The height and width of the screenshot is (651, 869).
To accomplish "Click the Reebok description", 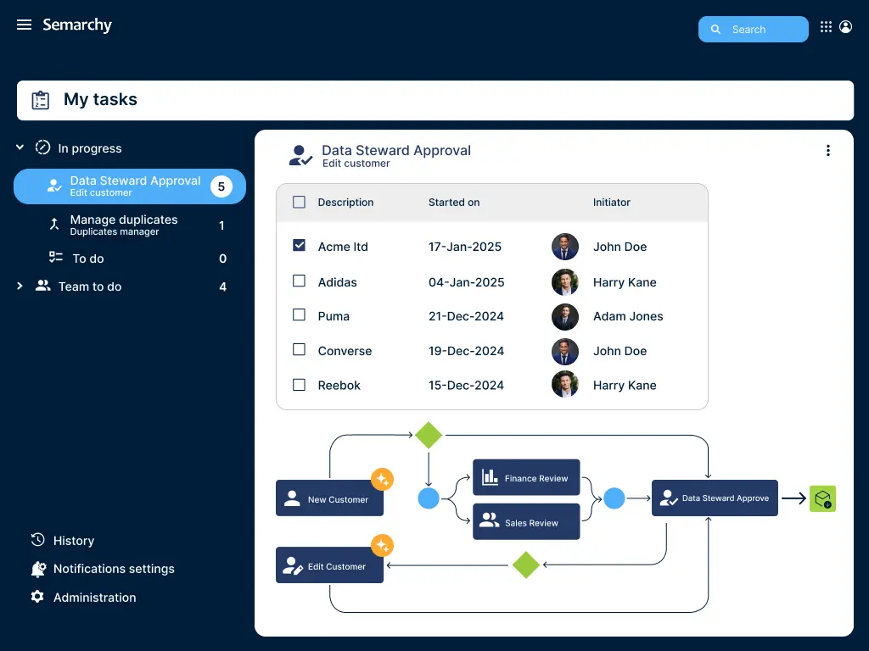I will [339, 386].
